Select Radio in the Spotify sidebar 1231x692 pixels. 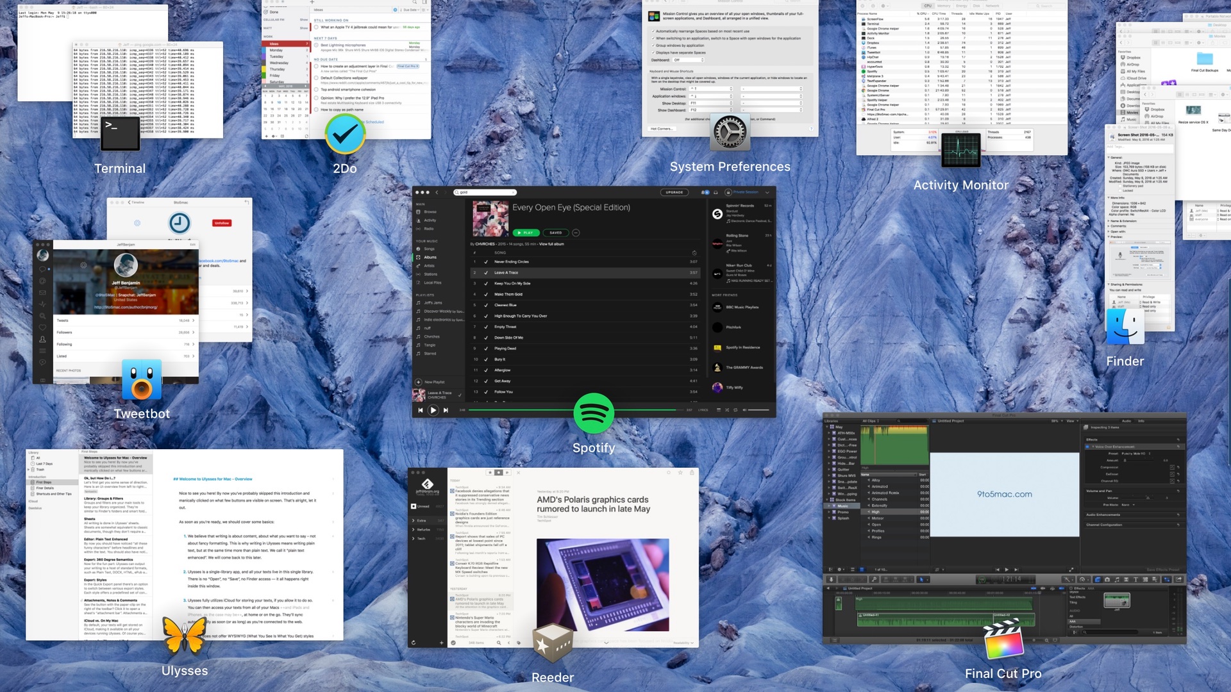429,228
